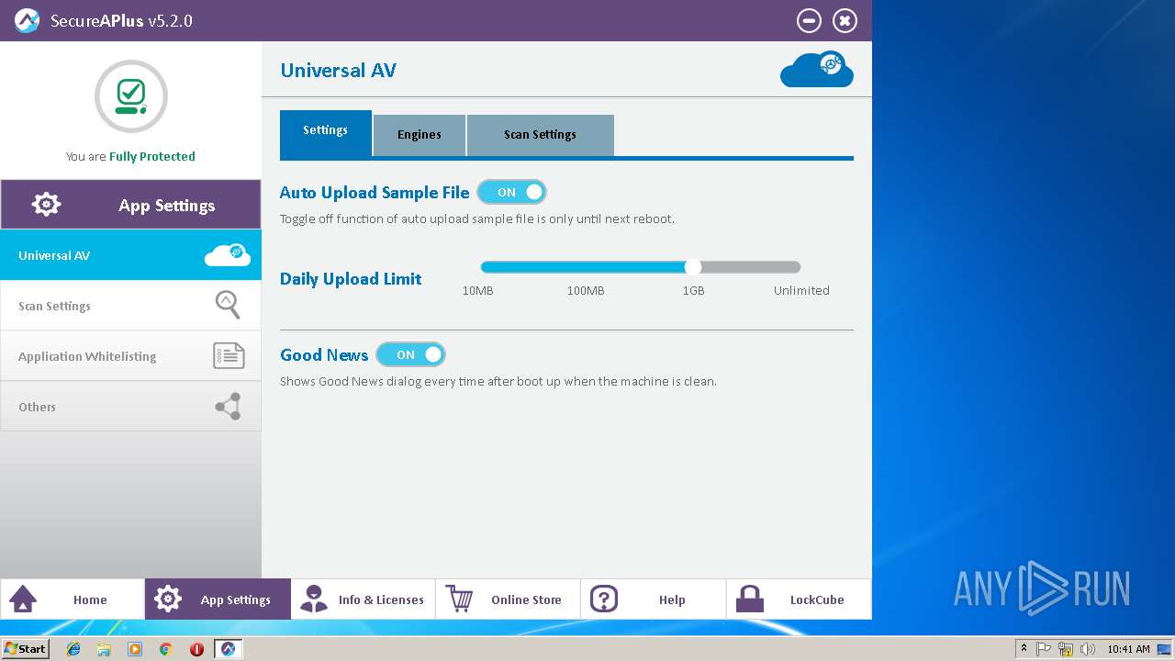Click the taskbar clock showing 10:41 AM
The width and height of the screenshot is (1175, 661).
point(1128,649)
